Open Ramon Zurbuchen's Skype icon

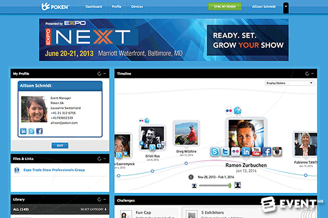coord(215,152)
